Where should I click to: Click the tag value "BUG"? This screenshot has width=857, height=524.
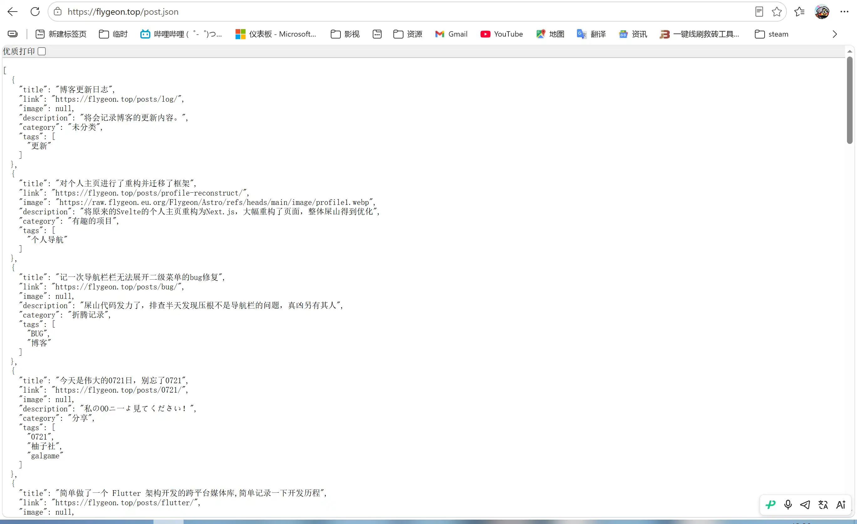coord(37,333)
